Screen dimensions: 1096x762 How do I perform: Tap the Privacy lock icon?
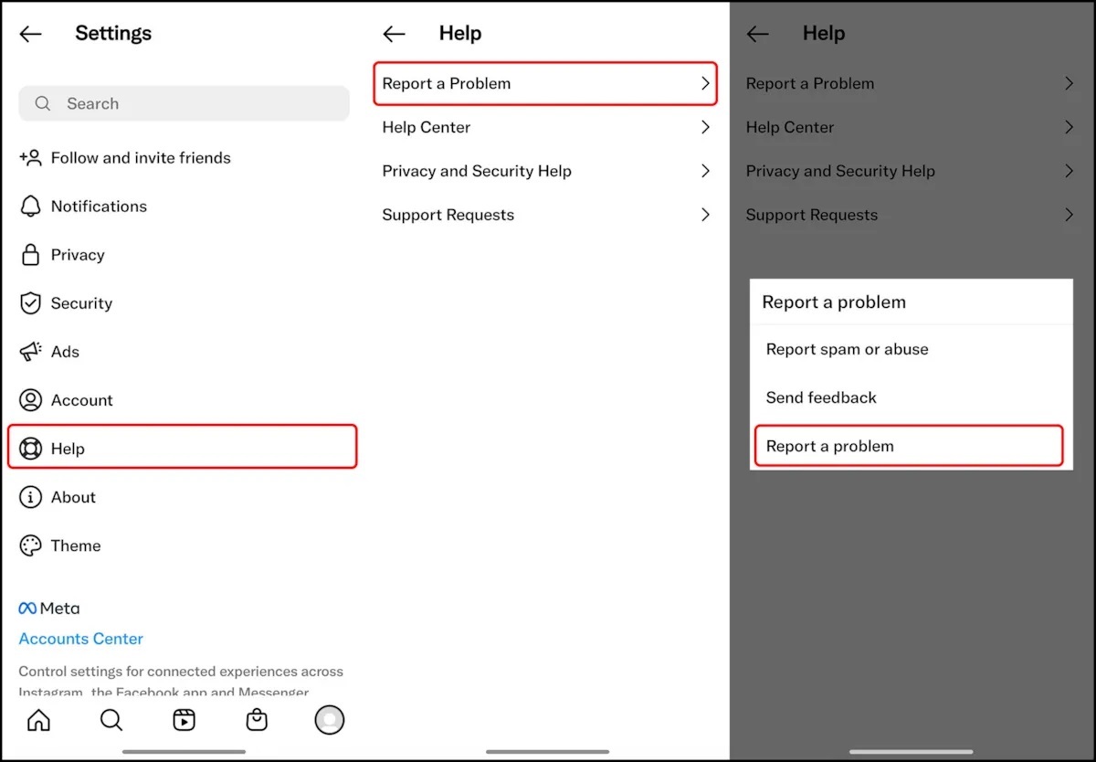(x=31, y=255)
